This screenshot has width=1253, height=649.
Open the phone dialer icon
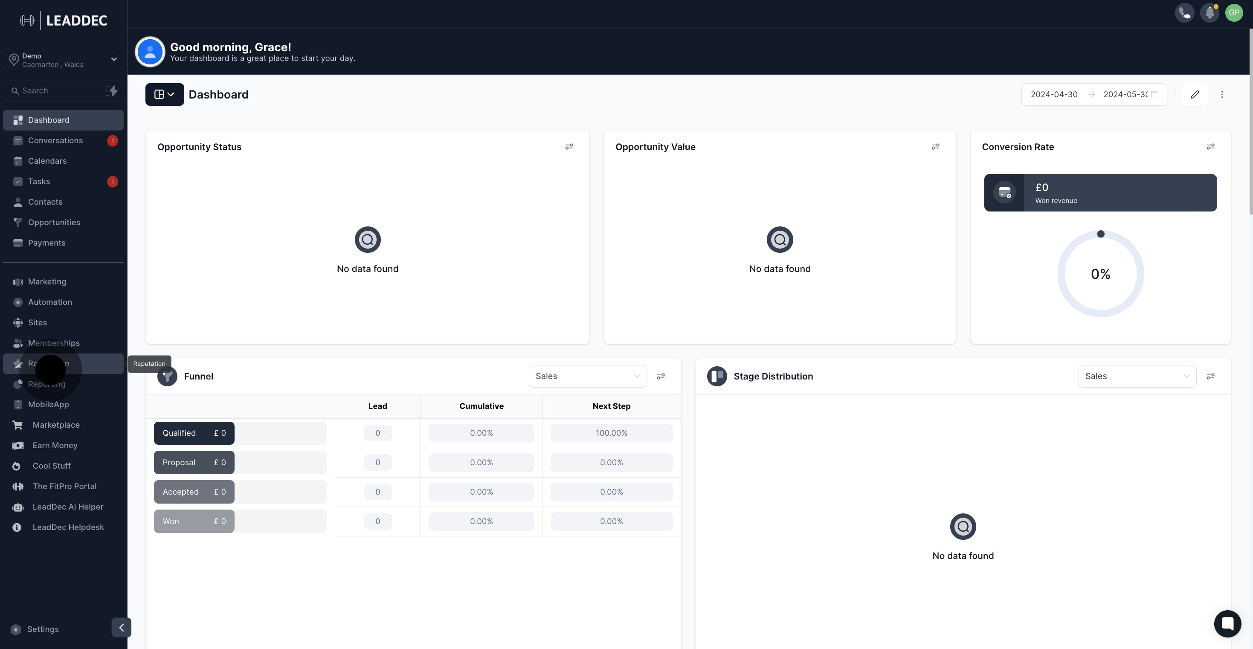(x=1184, y=13)
